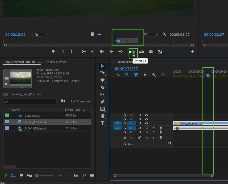This screenshot has height=184, width=228.
Task: Click the Export Frame camera icon
Action: point(151,52)
